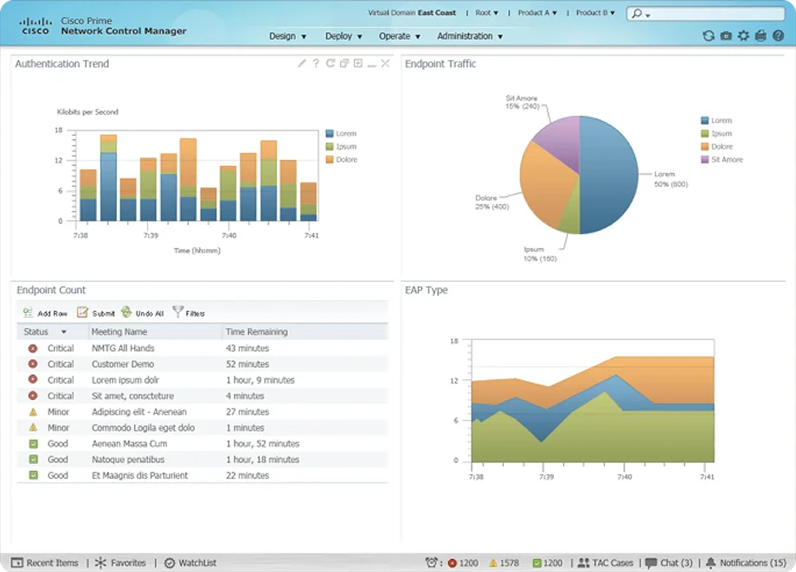Click good status count 1200

[x=548, y=563]
